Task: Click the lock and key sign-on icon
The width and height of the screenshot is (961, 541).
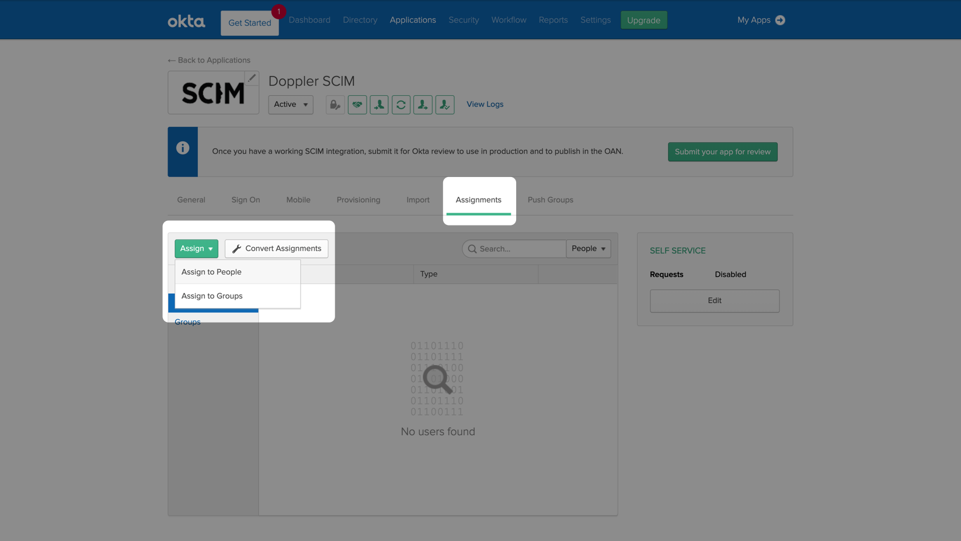Action: 335,105
